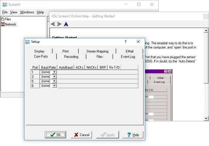Viewport: 209px width, 146px height.
Task: Click the port 3 cell in the table
Action: click(35, 77)
